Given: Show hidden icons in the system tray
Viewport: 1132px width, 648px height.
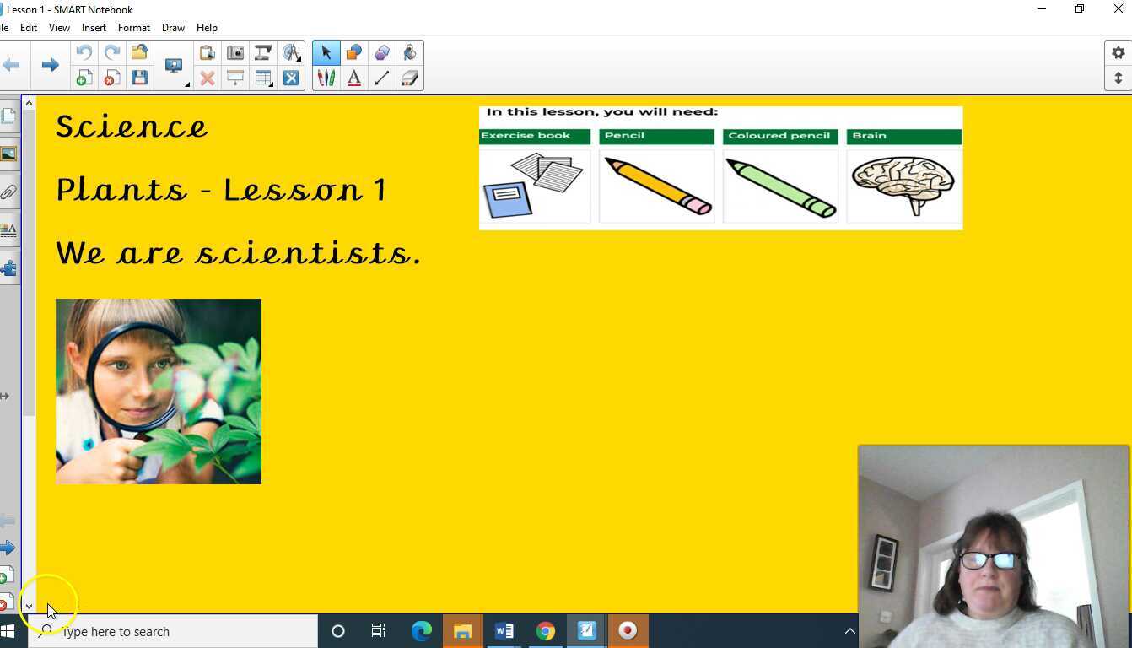Looking at the screenshot, I should tap(850, 630).
